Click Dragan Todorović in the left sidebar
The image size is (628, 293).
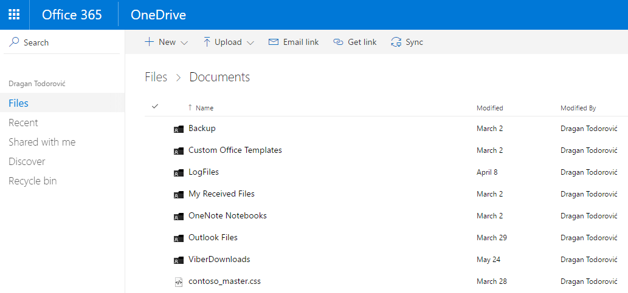point(37,84)
